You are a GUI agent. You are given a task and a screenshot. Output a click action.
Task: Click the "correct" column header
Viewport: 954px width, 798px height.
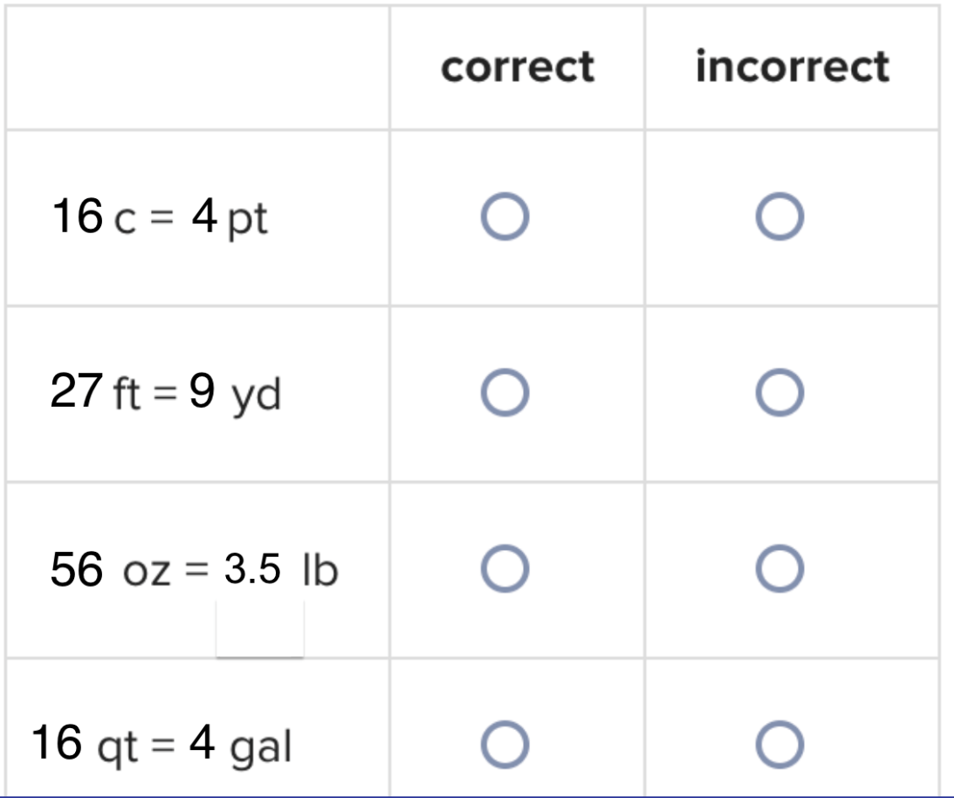pos(518,66)
